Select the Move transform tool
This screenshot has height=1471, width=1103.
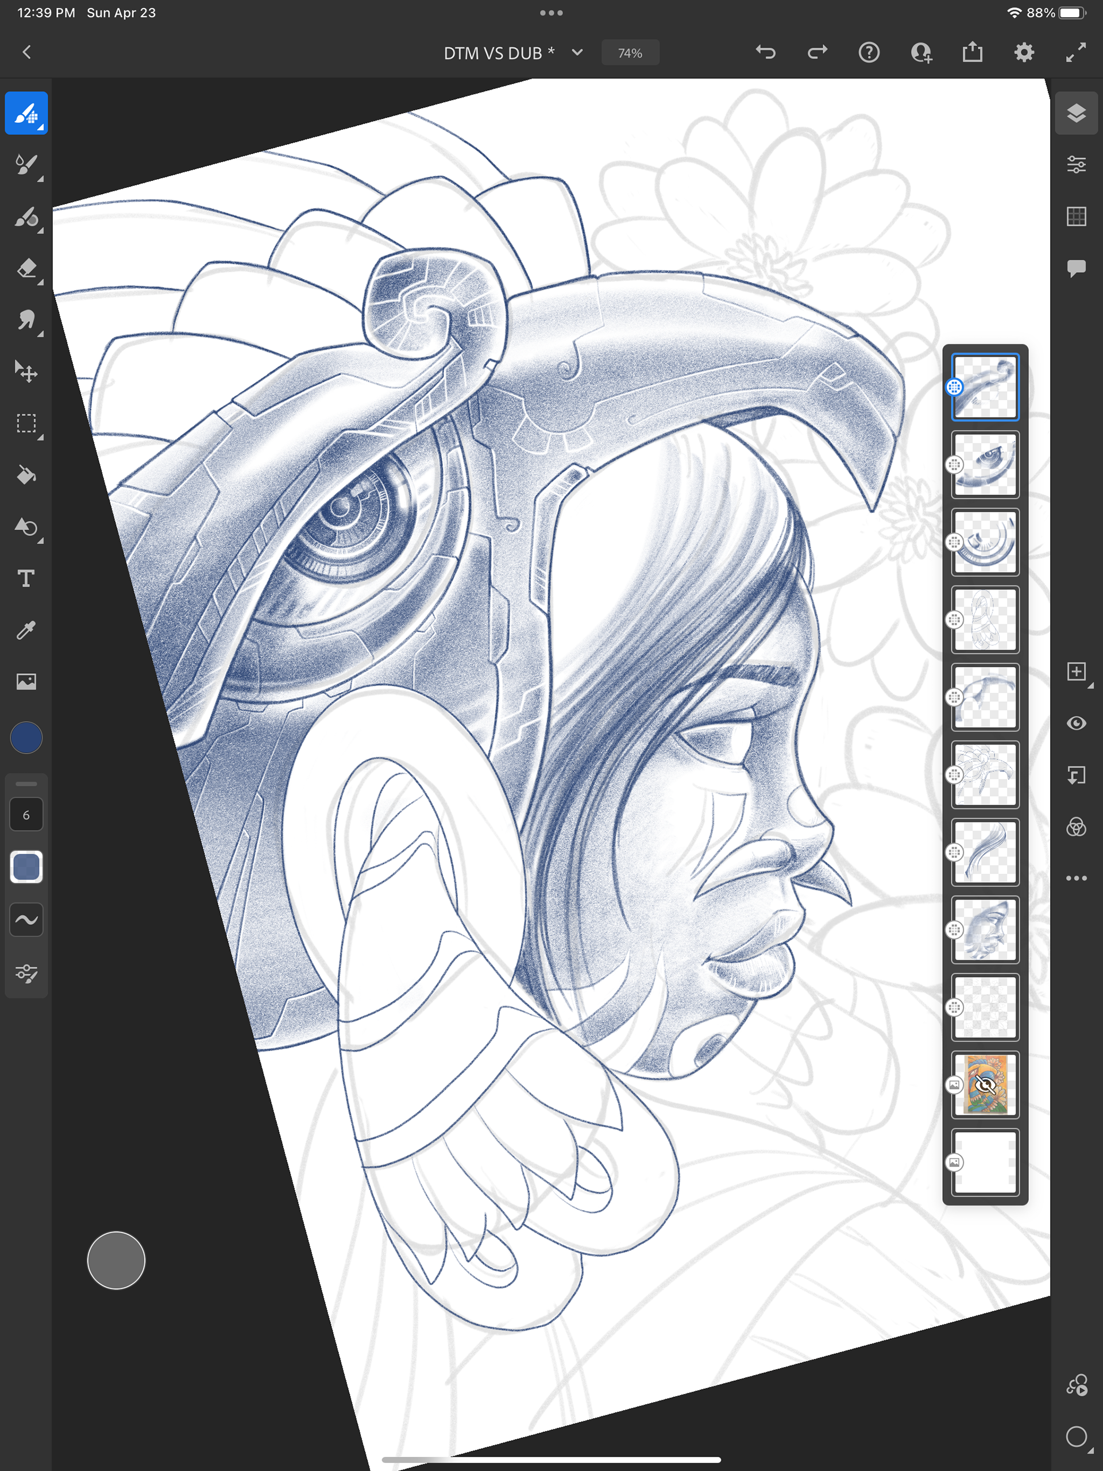(x=26, y=372)
